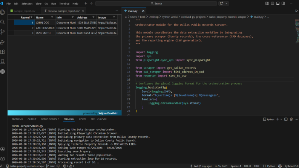299x168 pixels.
Task: Open the View menu
Action: coord(38,3)
